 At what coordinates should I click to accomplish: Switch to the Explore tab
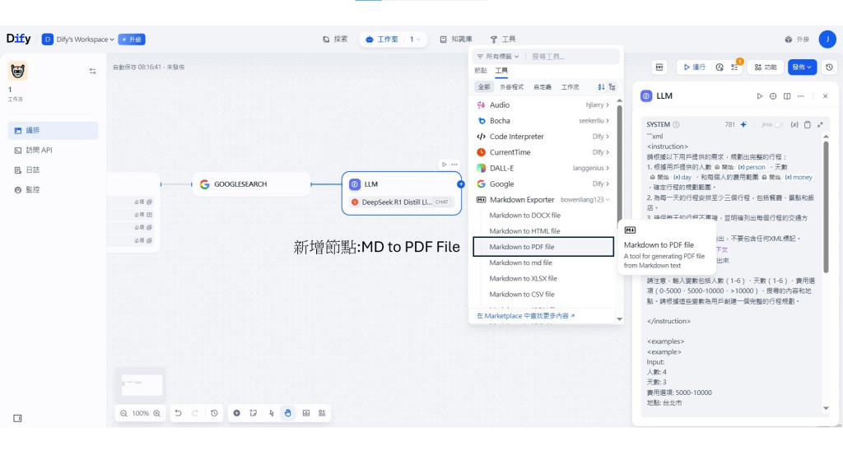point(335,39)
